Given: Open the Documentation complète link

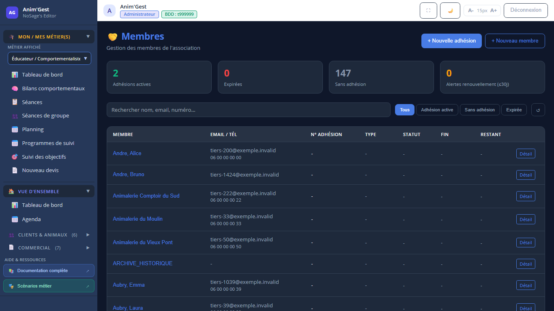Looking at the screenshot, I should pyautogui.click(x=49, y=271).
